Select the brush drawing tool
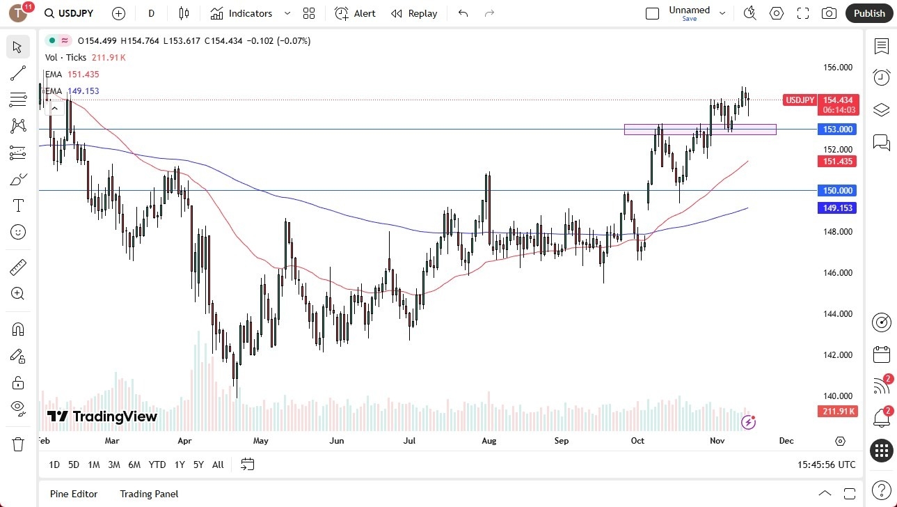 coord(17,178)
